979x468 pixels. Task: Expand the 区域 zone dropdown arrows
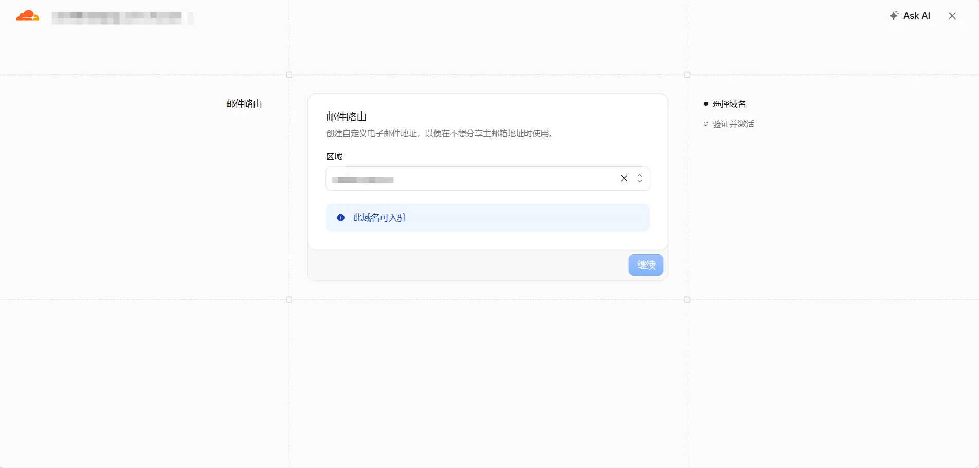[640, 178]
